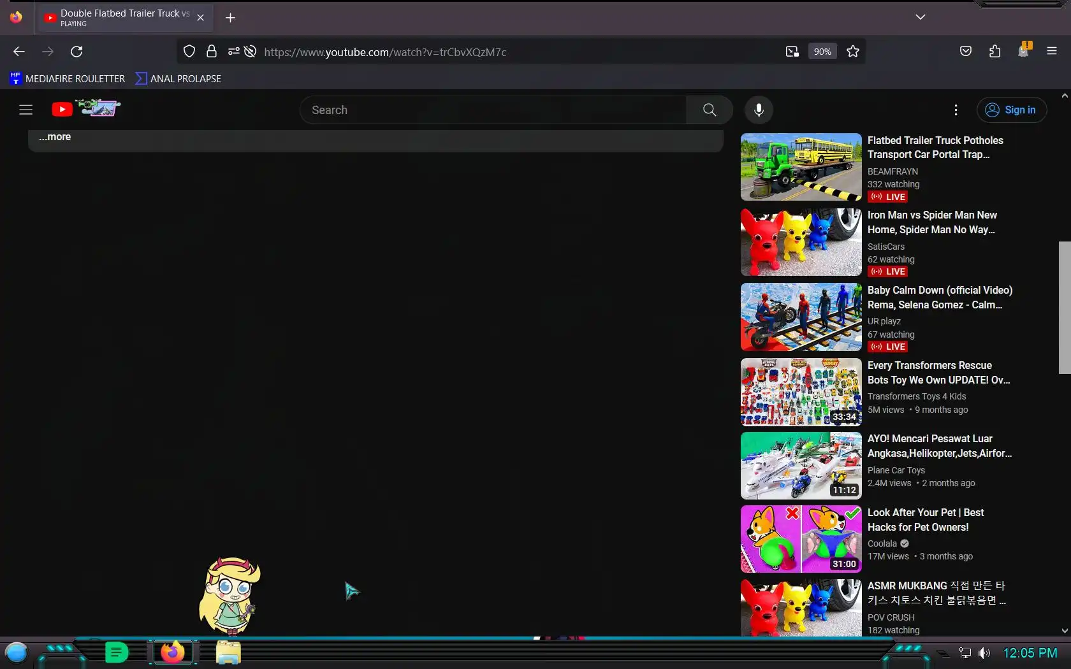Viewport: 1071px width, 669px height.
Task: Open ASMR MUKBANG video thumbnail
Action: (801, 608)
